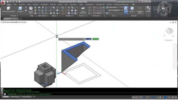Click the solid Union icon in Editar sólidos
Viewport: 178px width, 100px height.
click(39, 7)
